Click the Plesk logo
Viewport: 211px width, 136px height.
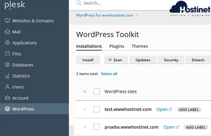[x=15, y=5]
